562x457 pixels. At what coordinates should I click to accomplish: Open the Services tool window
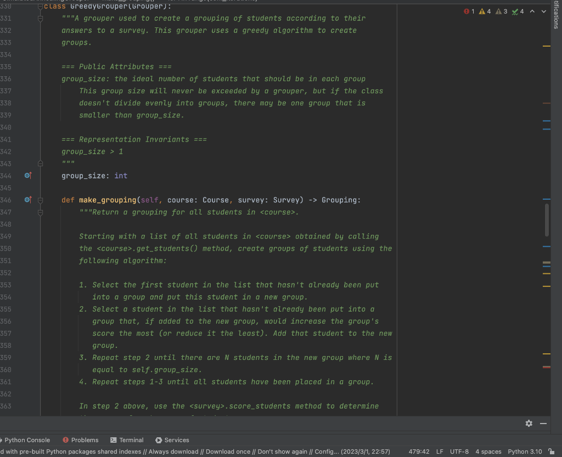pyautogui.click(x=172, y=440)
